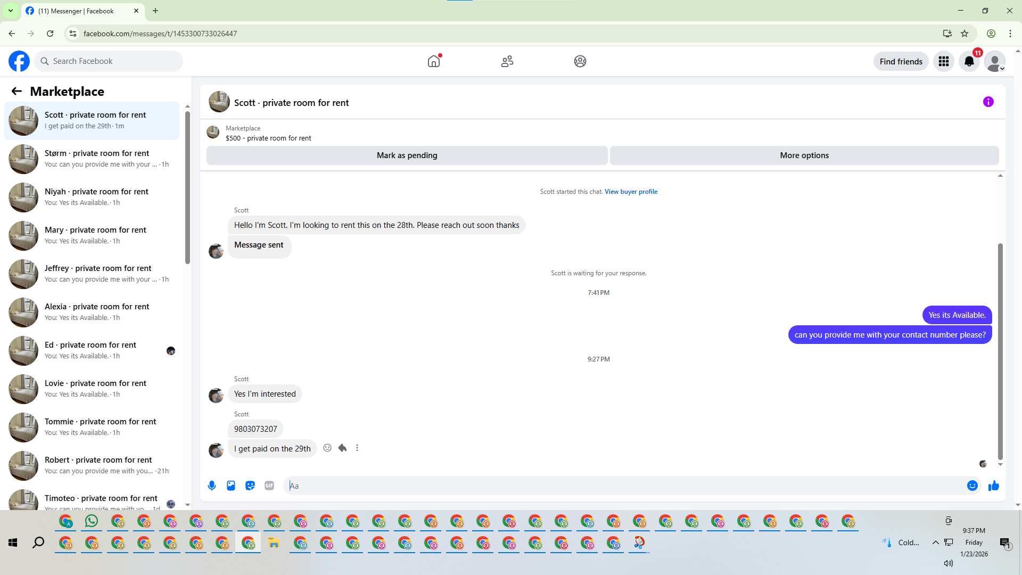This screenshot has width=1022, height=575.
Task: Reply to the 'I get paid' message
Action: coord(342,448)
